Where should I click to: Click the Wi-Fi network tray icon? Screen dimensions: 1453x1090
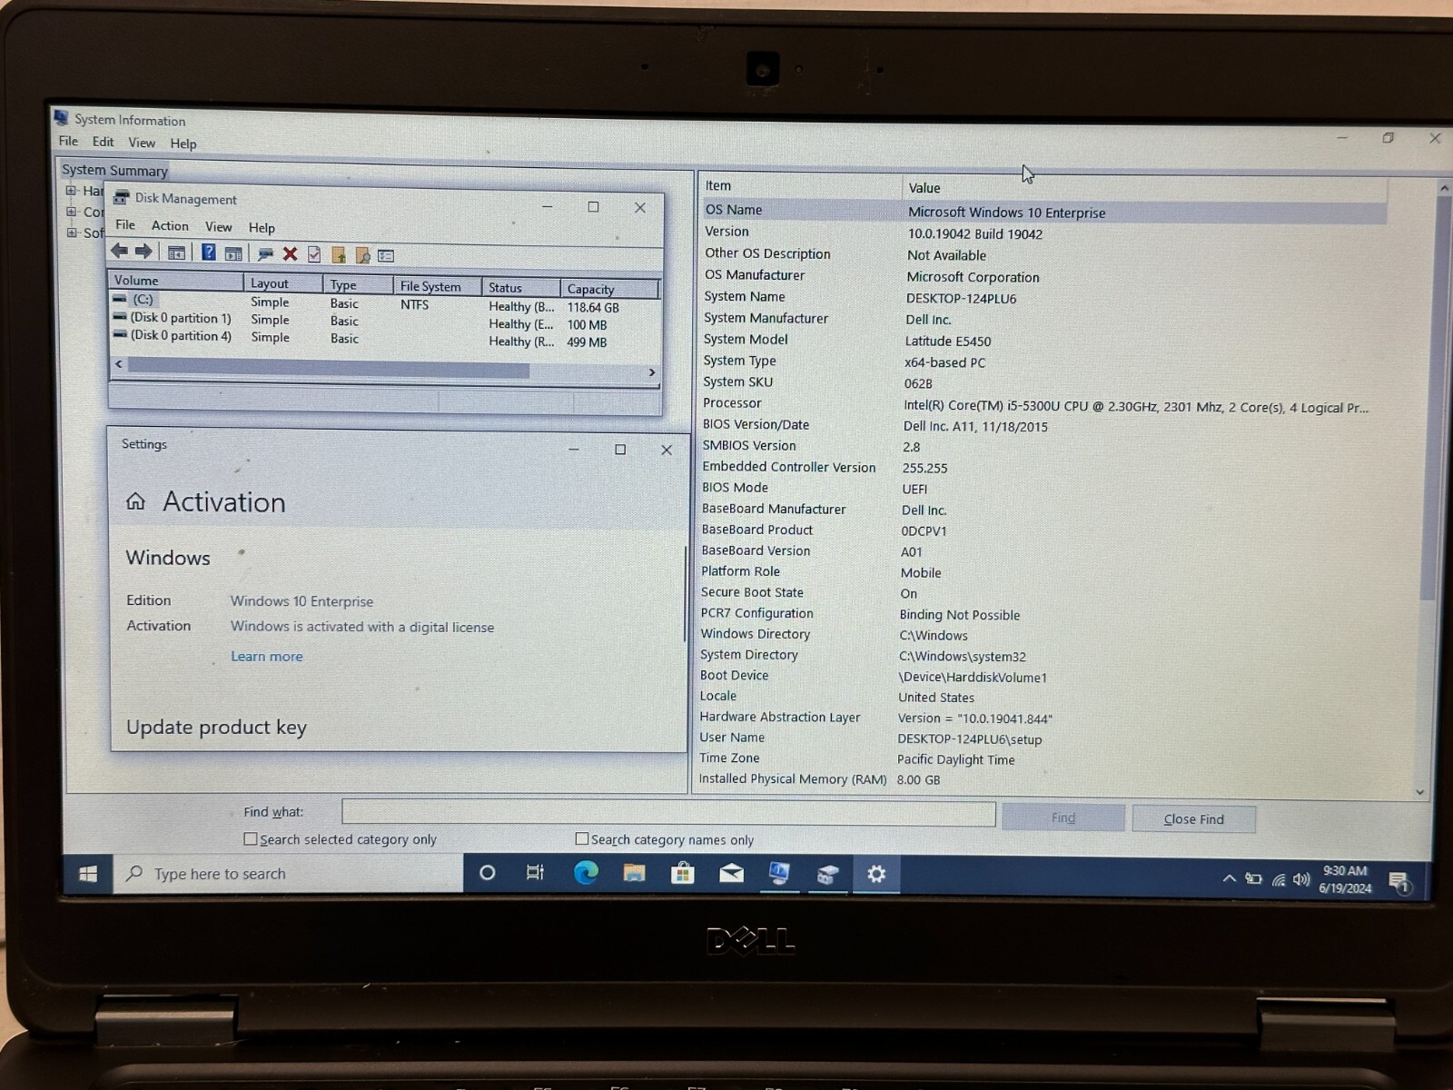click(x=1279, y=879)
